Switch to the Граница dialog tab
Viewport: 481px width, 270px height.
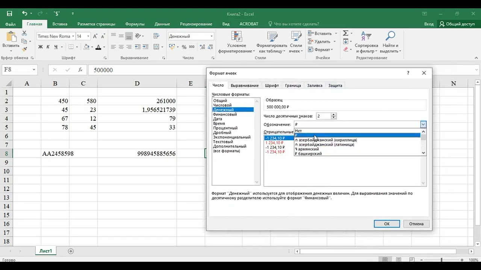293,85
